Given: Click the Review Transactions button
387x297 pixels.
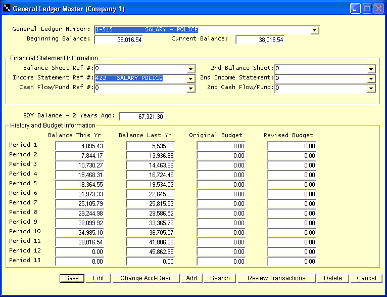Looking at the screenshot, I should pyautogui.click(x=276, y=278).
